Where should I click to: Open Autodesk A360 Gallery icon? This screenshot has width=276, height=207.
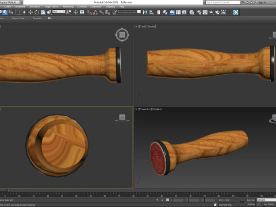point(224,12)
